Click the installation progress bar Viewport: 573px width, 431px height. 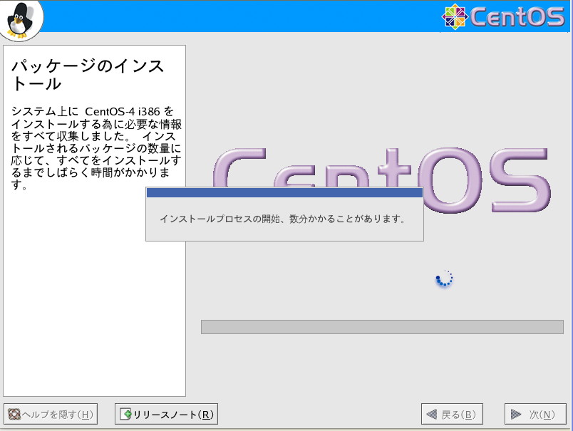pyautogui.click(x=382, y=327)
